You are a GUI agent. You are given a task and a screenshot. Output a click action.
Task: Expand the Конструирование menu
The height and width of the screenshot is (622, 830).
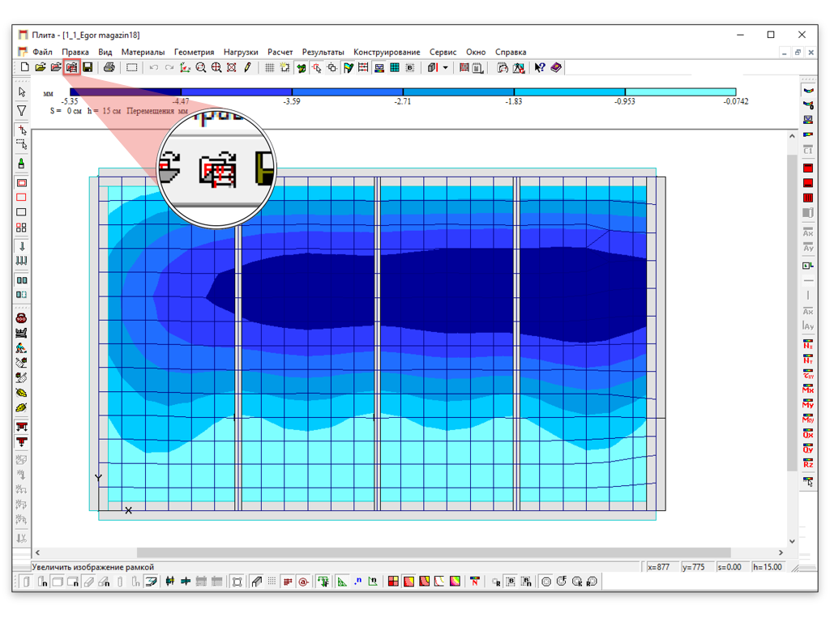(387, 52)
